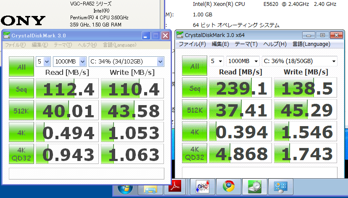The height and width of the screenshot is (198, 348).
Task: Click All button in left CrystalDiskMark window
Action: click(x=21, y=66)
